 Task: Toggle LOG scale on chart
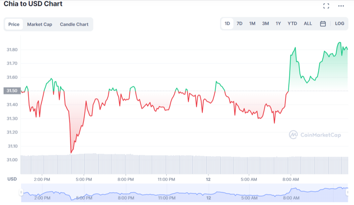[x=339, y=24]
